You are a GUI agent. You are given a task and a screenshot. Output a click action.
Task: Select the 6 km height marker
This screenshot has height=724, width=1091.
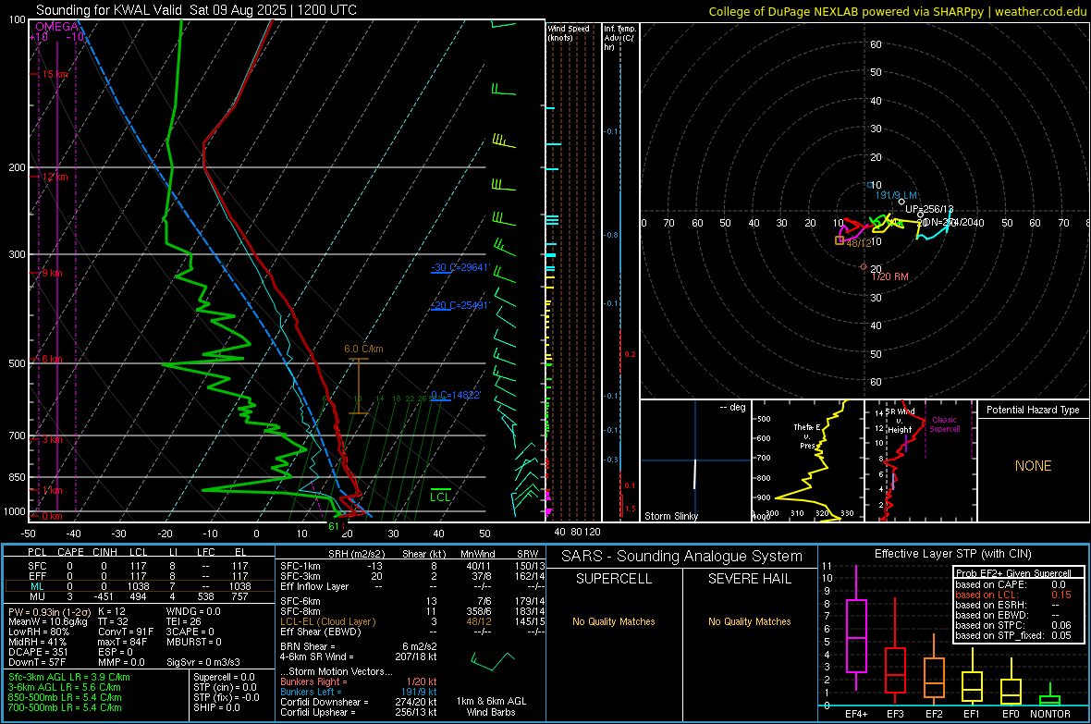[52, 359]
